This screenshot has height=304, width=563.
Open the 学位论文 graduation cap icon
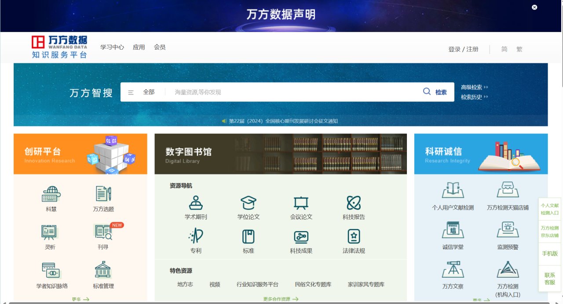pyautogui.click(x=249, y=203)
